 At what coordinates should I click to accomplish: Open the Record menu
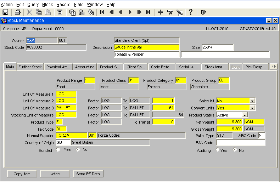(x=63, y=5)
